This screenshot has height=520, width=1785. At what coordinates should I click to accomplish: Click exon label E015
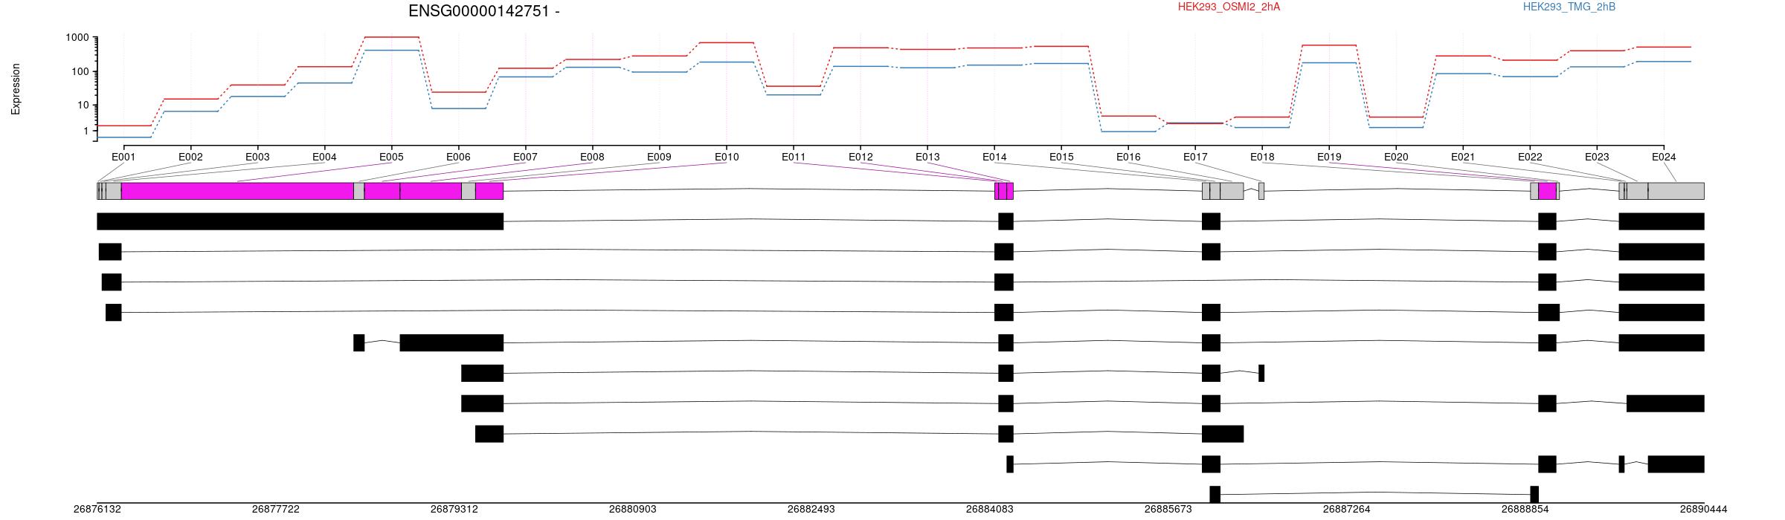tap(1061, 157)
